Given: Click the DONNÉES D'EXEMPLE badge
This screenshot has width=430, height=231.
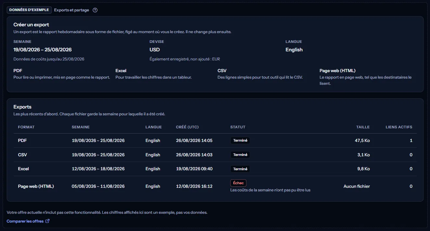Looking at the screenshot, I should [29, 10].
